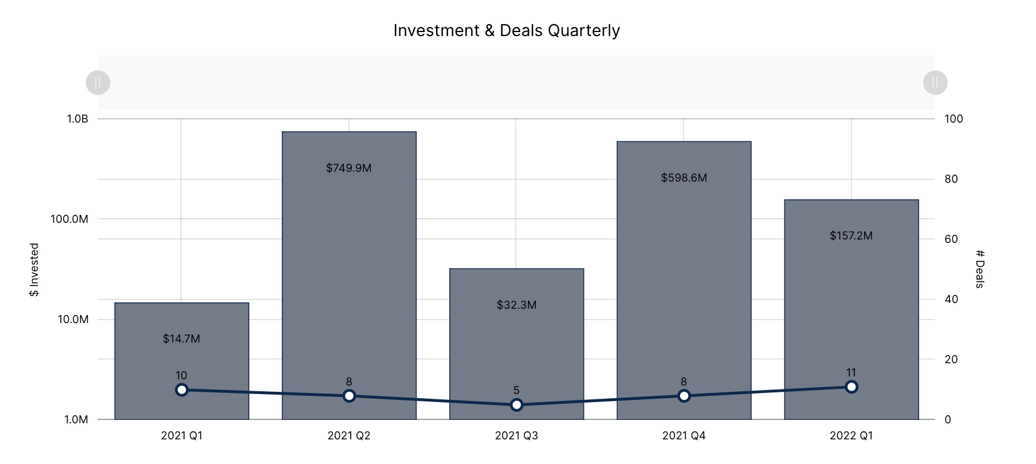
Task: Click the right range slider handle
Action: pos(935,82)
